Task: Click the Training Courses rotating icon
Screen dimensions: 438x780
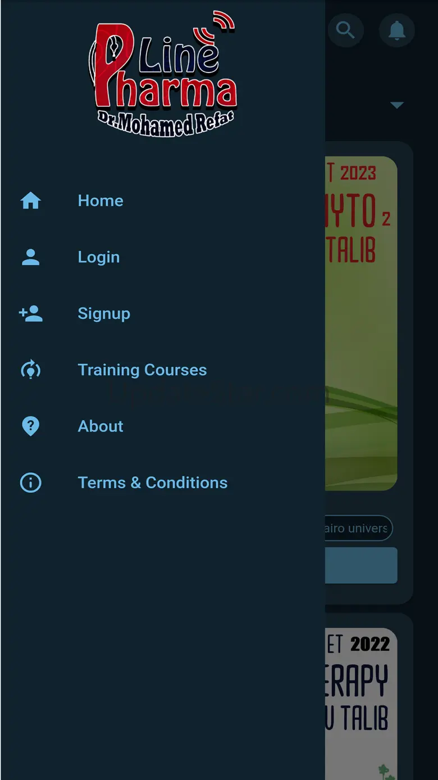Action: point(31,369)
